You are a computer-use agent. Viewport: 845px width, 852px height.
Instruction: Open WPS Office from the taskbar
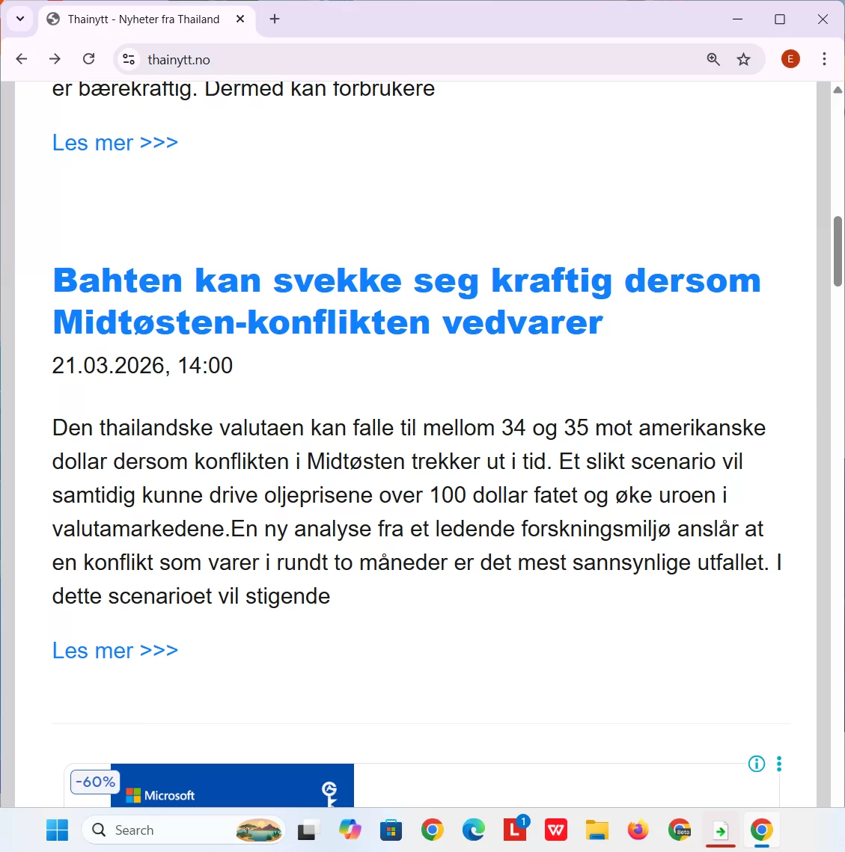point(555,830)
